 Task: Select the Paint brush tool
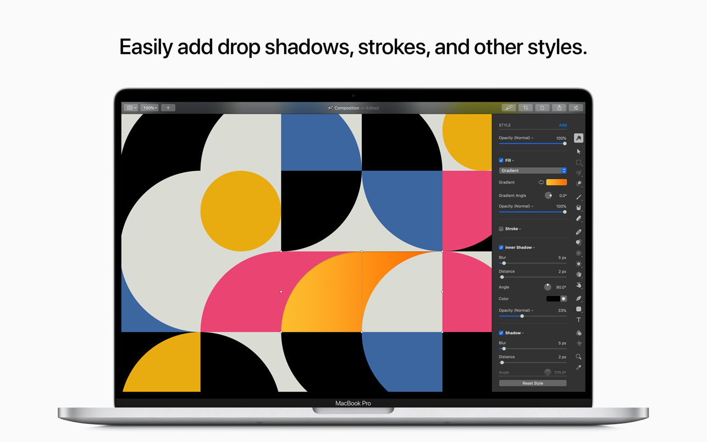click(x=578, y=197)
